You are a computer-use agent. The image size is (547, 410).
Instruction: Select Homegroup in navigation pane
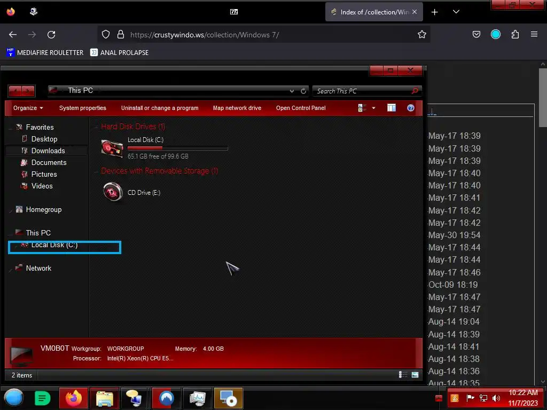coord(44,209)
